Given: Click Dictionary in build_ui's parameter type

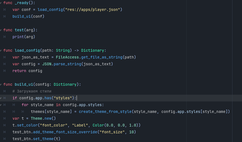Looking at the screenshot, I should click(65, 84).
